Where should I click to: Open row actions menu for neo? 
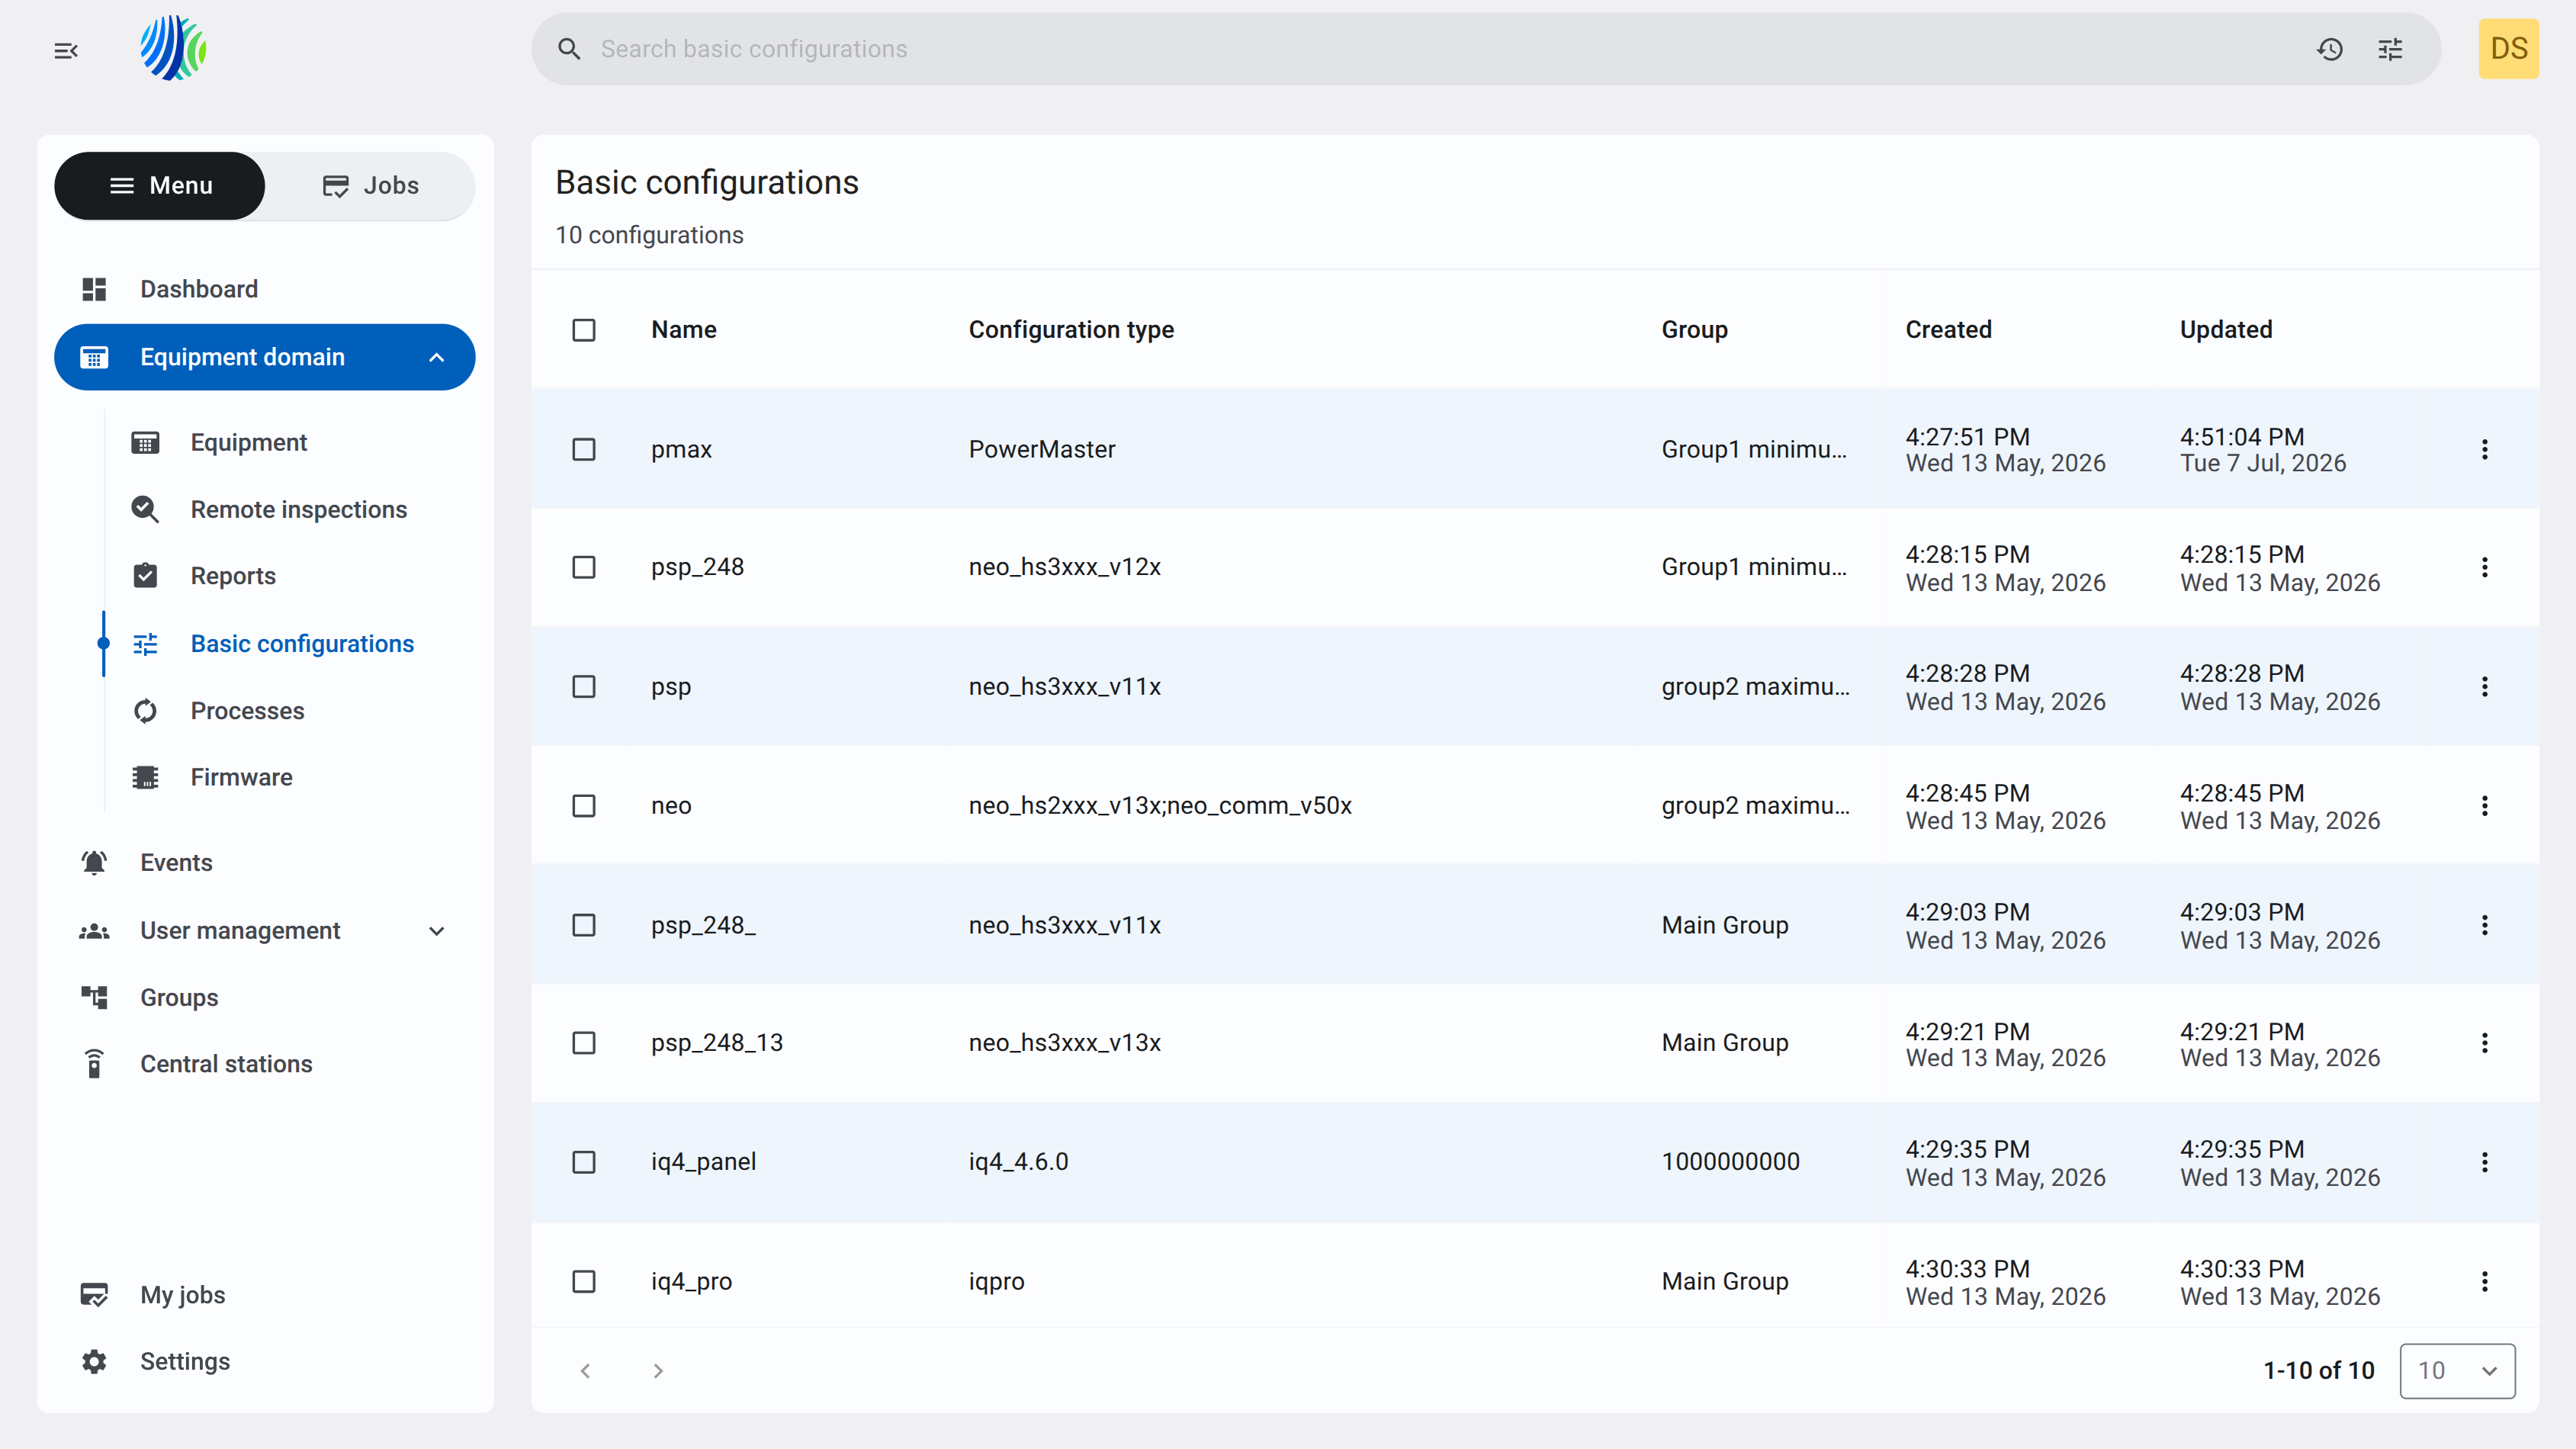tap(2485, 806)
